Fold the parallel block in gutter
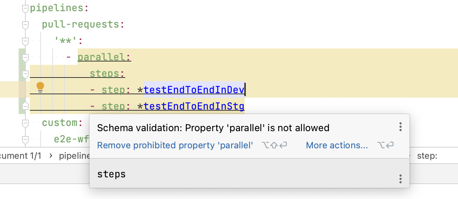The height and width of the screenshot is (199, 458). (25, 58)
